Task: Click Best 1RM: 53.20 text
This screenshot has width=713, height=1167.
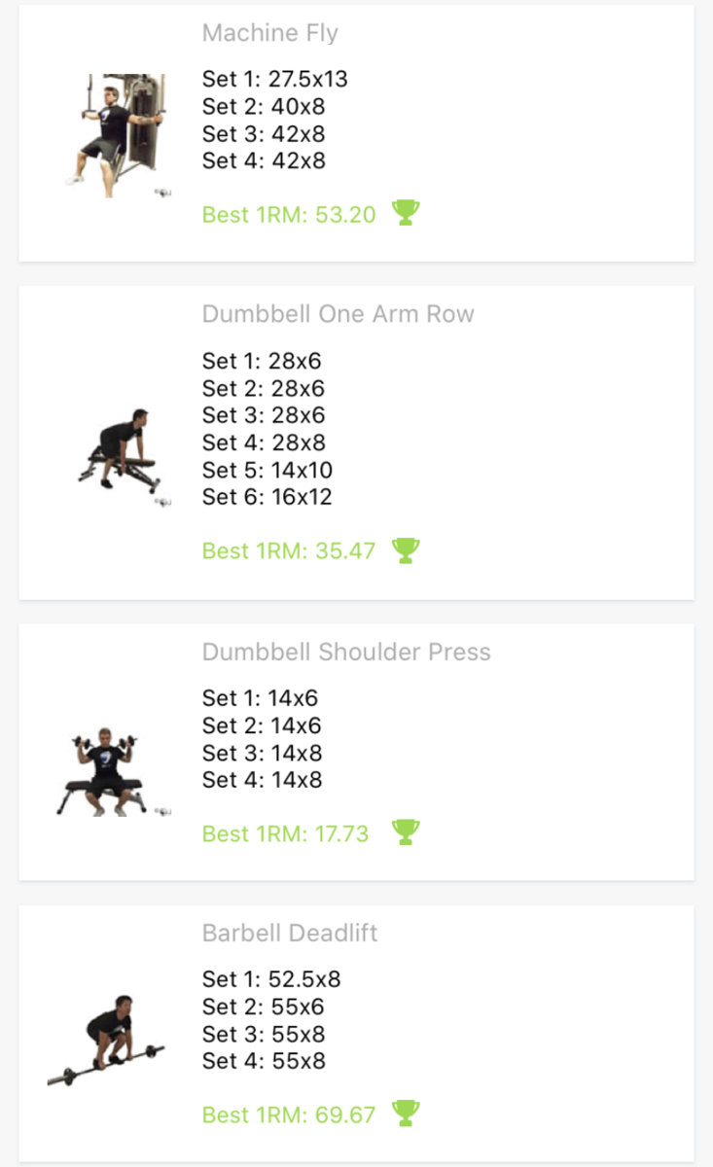Action: (x=289, y=214)
